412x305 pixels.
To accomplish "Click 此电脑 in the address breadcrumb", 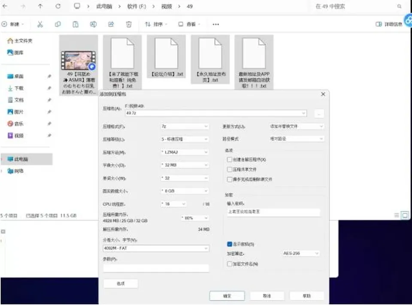I will coord(104,6).
